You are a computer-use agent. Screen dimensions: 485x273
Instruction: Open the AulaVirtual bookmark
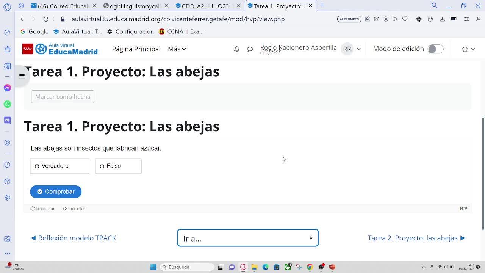(x=78, y=31)
